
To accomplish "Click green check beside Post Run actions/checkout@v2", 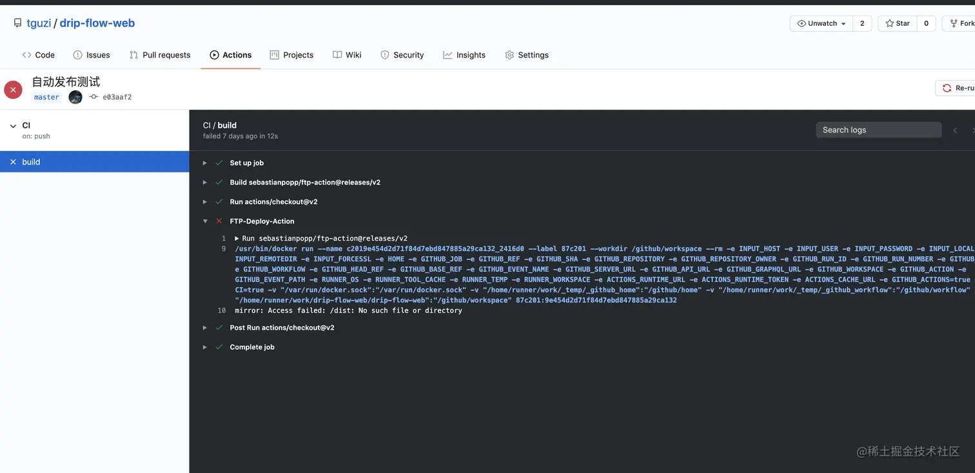I will 219,327.
